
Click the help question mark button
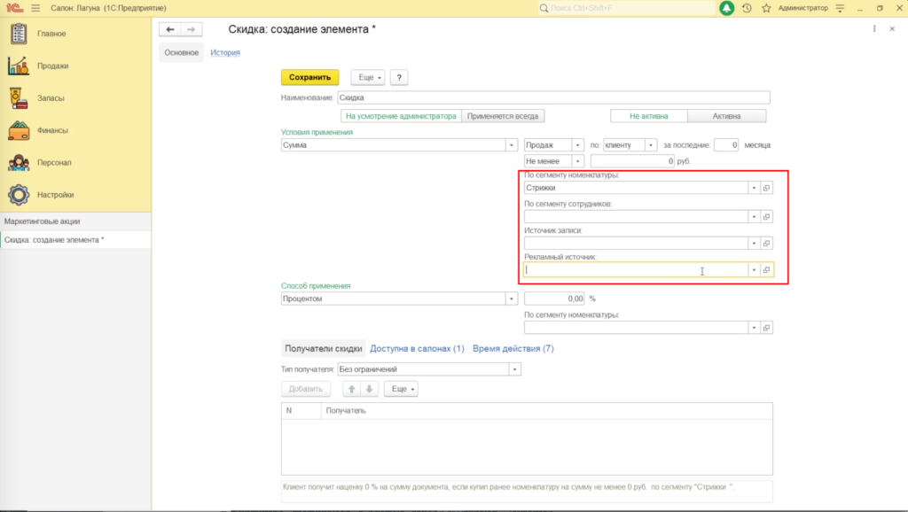(x=399, y=78)
